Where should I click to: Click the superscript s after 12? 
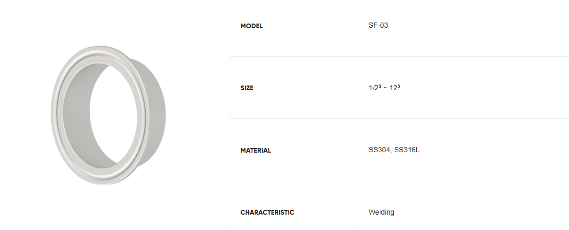pos(398,86)
